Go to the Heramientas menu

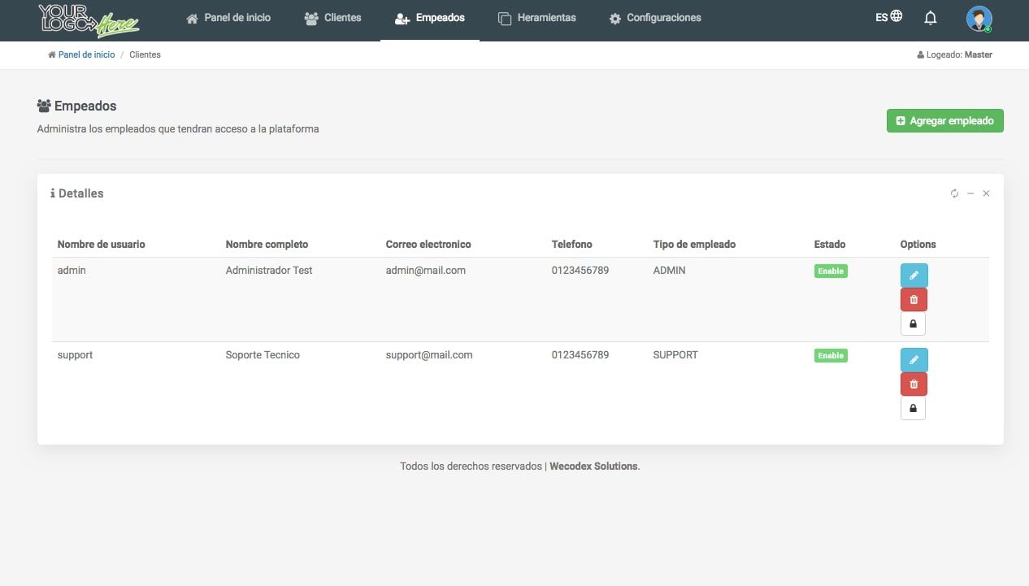536,18
